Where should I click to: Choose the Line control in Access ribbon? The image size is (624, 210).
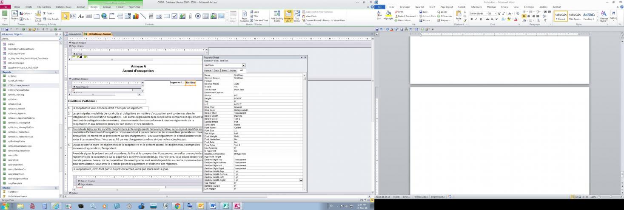[143, 16]
